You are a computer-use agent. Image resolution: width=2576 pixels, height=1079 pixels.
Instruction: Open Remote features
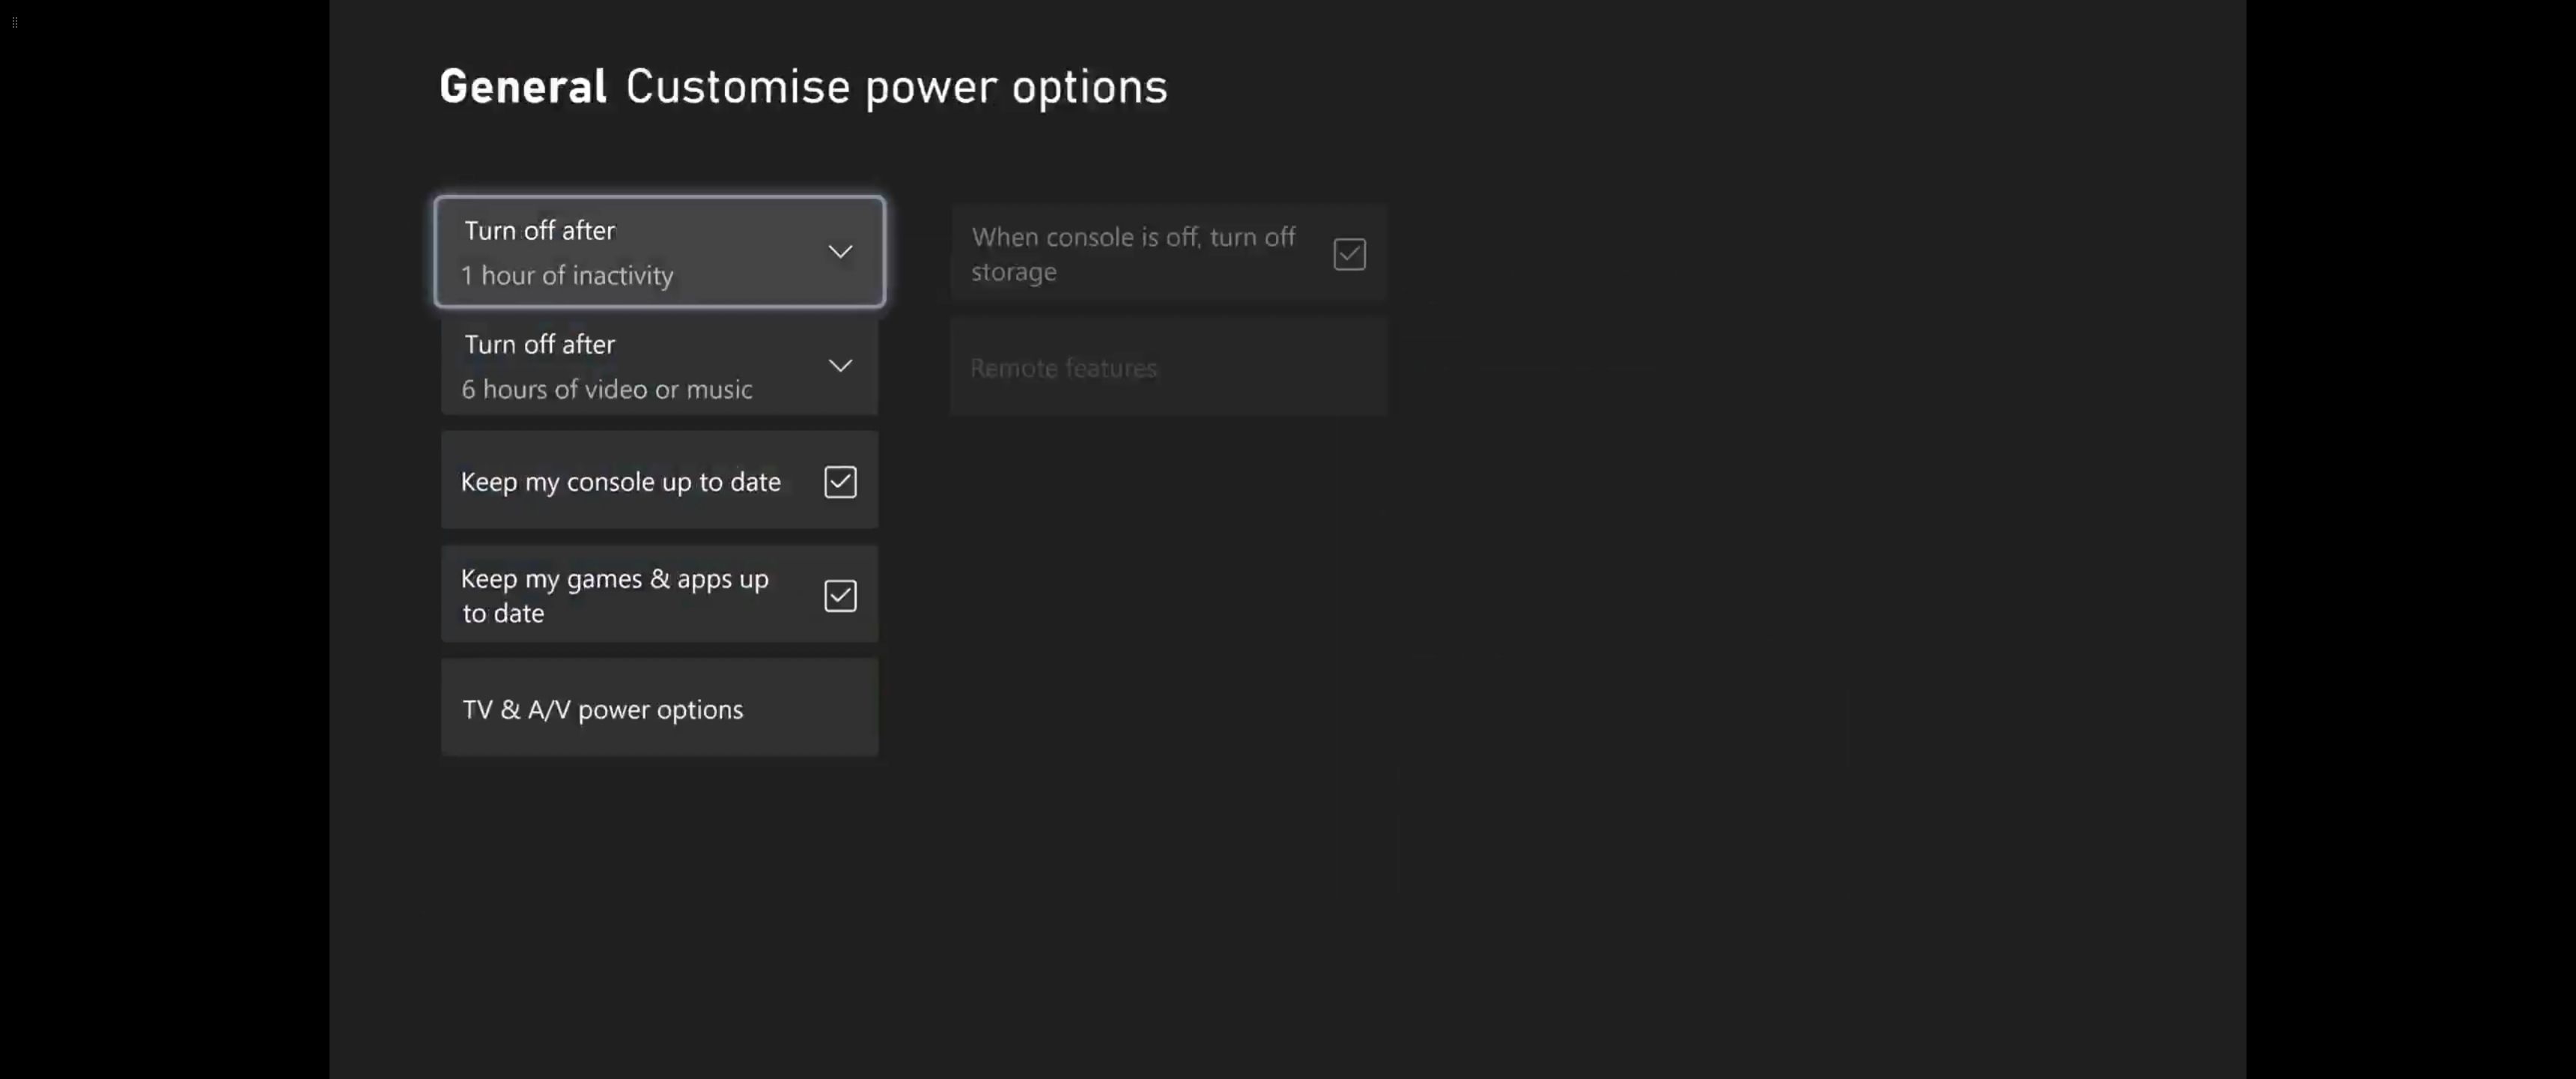(1167, 369)
